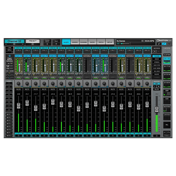Toggle the Dugan automixer on switch

pos(11,63)
